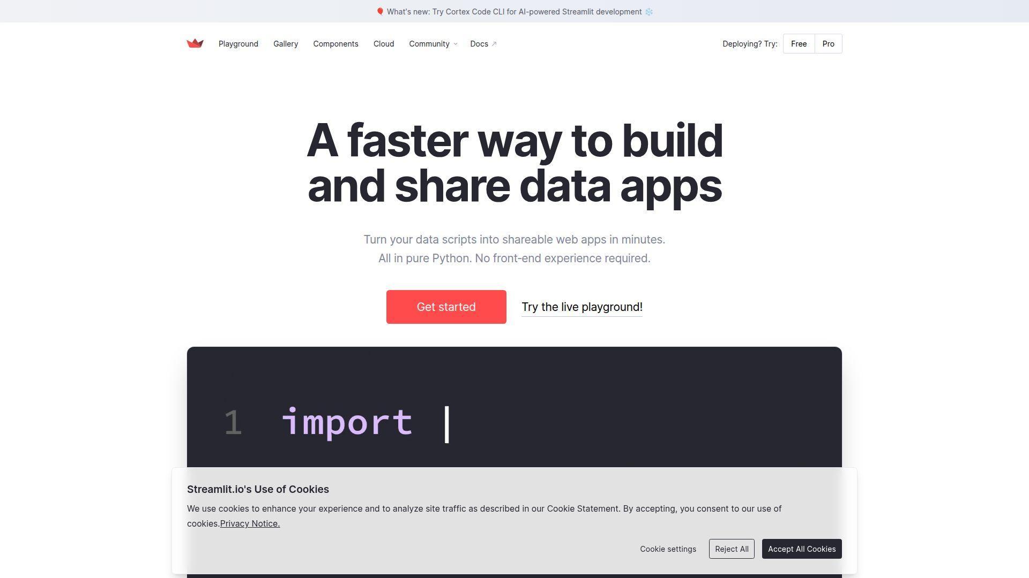Follow the Try the live playground link
Viewport: 1029px width, 578px height.
pyautogui.click(x=581, y=307)
